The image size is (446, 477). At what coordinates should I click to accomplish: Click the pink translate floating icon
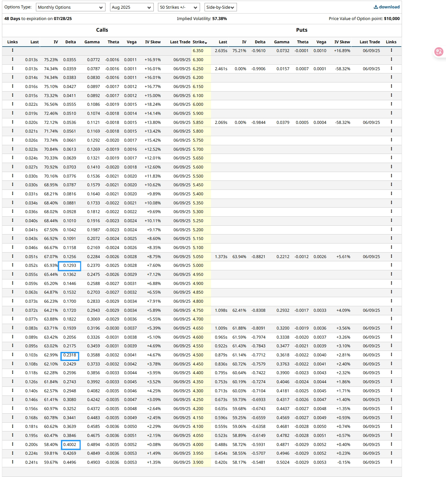tap(439, 52)
